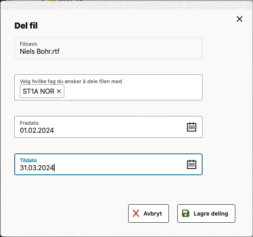Viewport: 253px width, 237px height.
Task: Remove the ST1A NOR subject chip
Action: coord(59,91)
